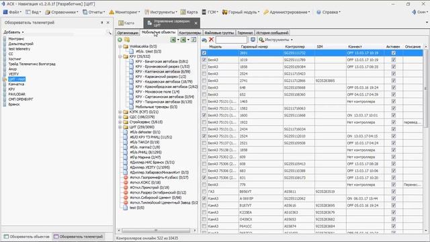Click red icon of #откл.Газпромнефть-Кузбасс
Viewport: 430px width, 242px height.
pos(126,177)
